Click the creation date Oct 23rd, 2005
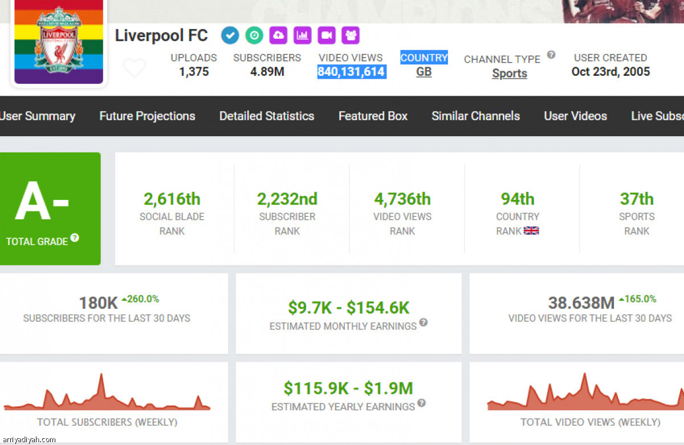The width and height of the screenshot is (684, 445). click(x=610, y=72)
